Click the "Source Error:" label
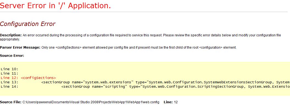This screenshot has width=290, height=109. 12,55
